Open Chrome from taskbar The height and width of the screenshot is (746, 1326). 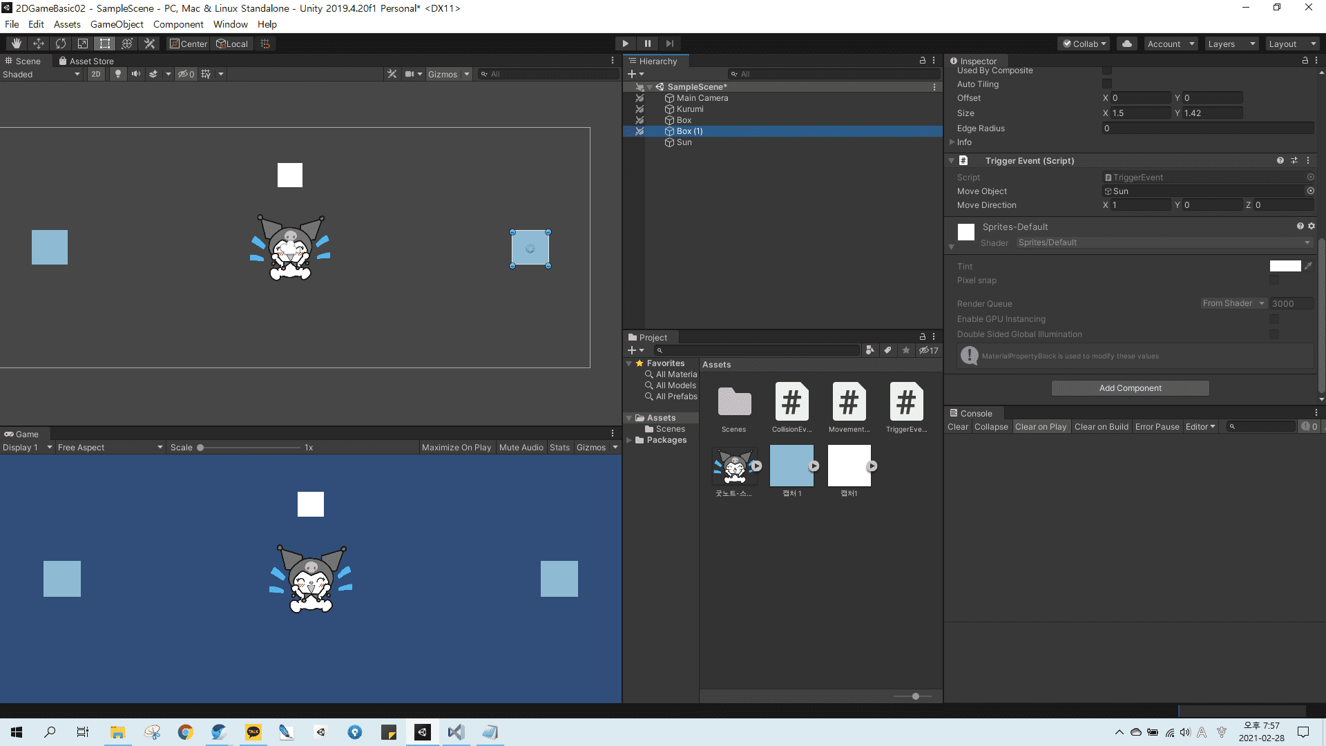click(185, 732)
